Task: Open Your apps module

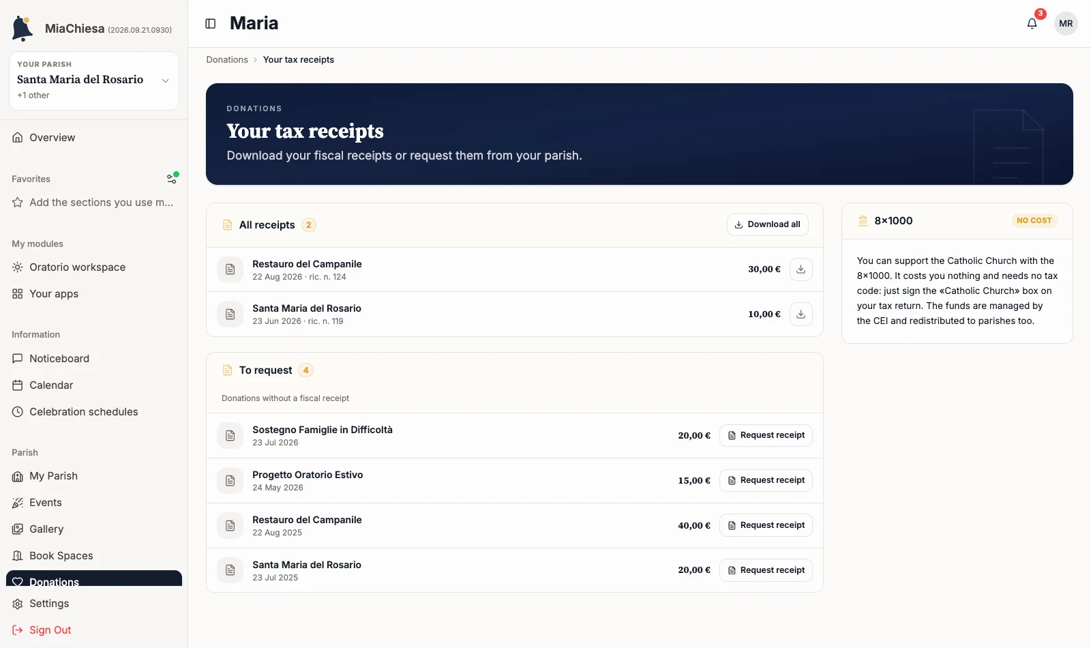Action: tap(94, 294)
